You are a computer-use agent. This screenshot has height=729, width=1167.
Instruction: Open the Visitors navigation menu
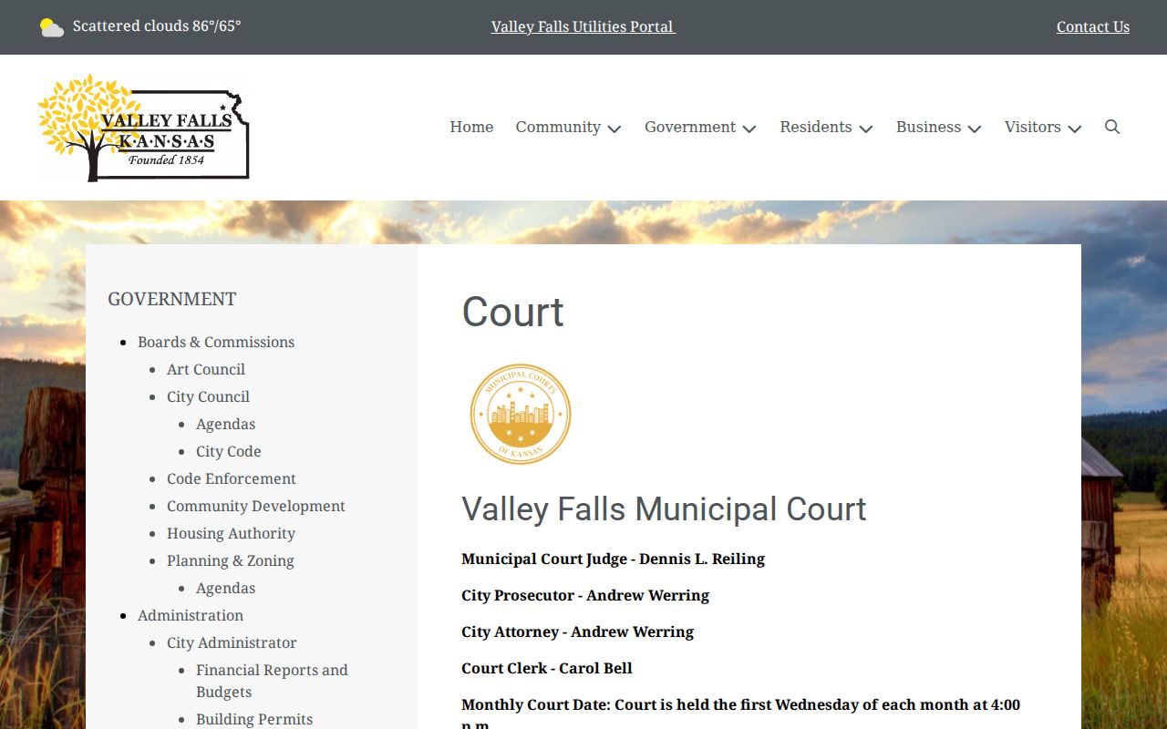point(1033,127)
